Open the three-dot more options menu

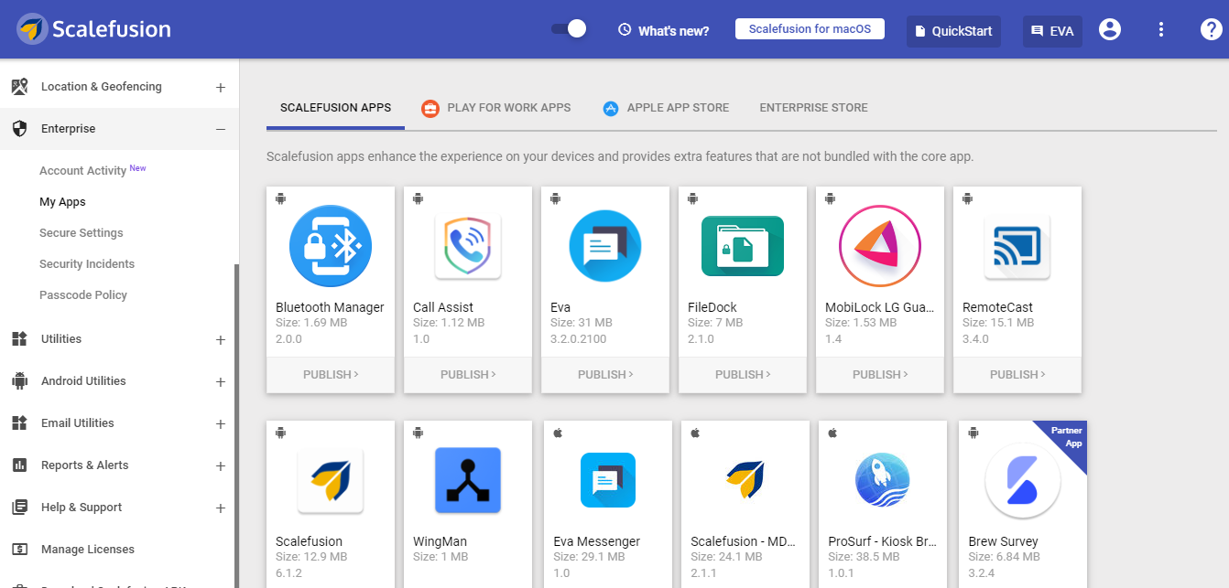pos(1161,30)
